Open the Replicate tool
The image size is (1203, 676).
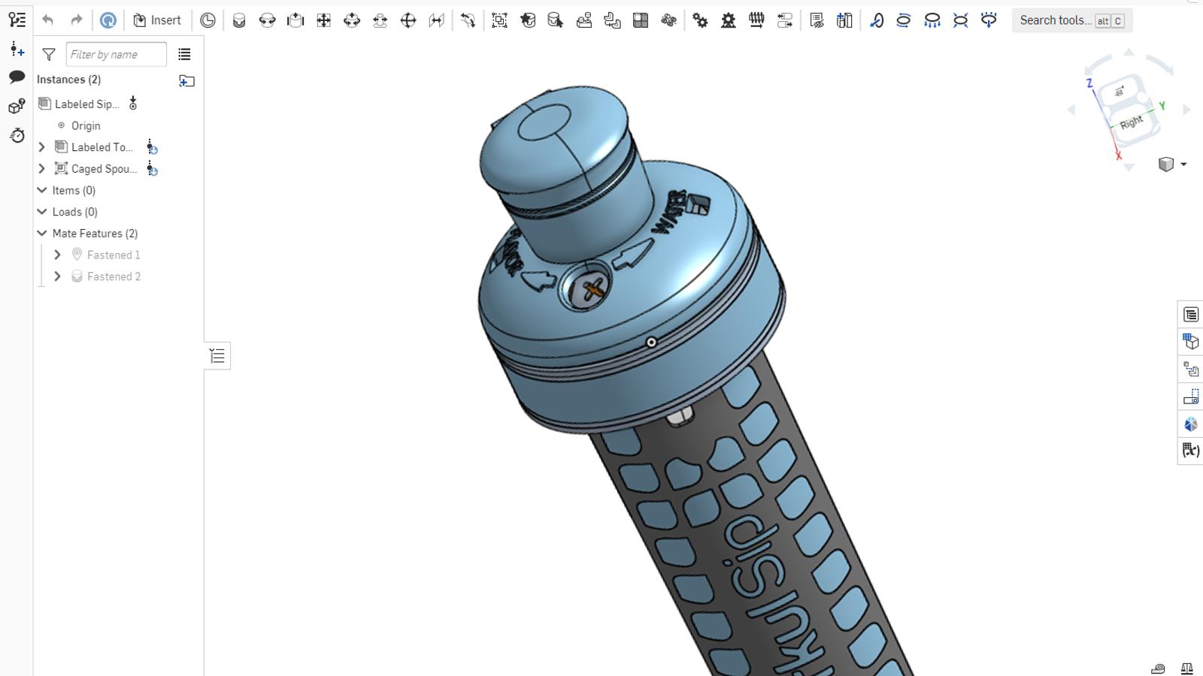[x=611, y=20]
